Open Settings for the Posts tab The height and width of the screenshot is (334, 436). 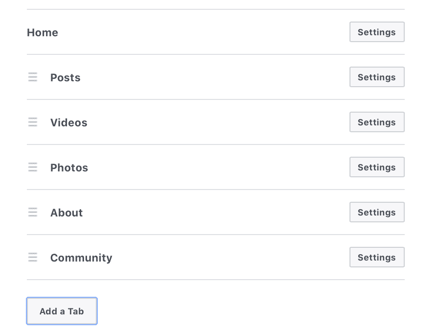point(376,77)
